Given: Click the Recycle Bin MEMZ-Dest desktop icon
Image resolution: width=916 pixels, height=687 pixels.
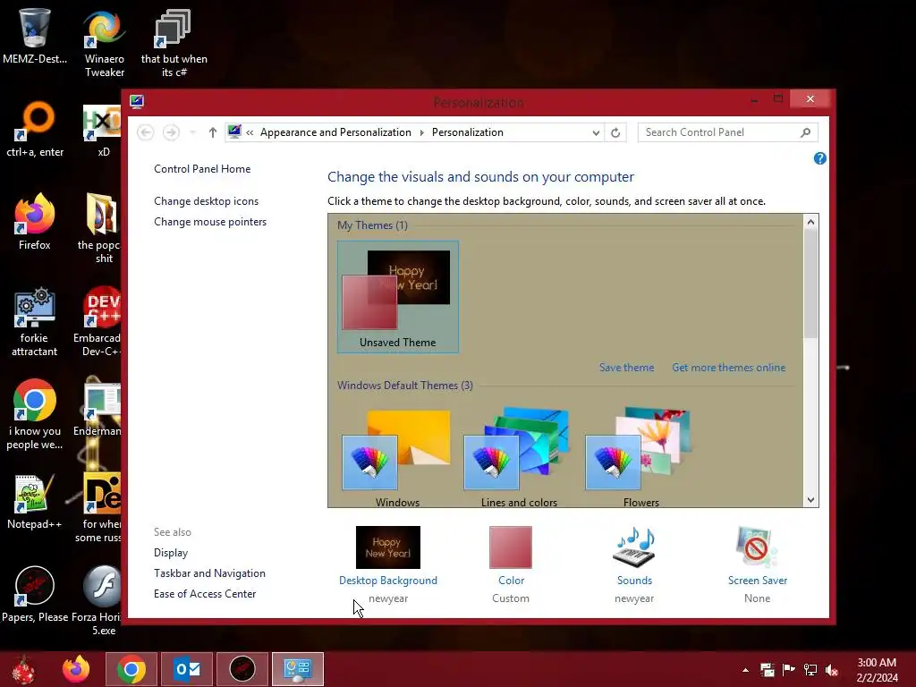Looking at the screenshot, I should [35, 36].
